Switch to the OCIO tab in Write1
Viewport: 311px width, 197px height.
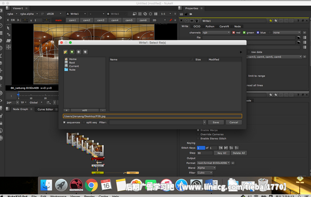click(x=197, y=26)
